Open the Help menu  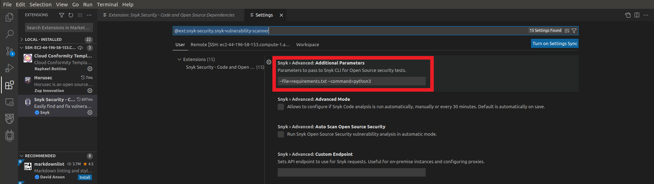coord(128,5)
